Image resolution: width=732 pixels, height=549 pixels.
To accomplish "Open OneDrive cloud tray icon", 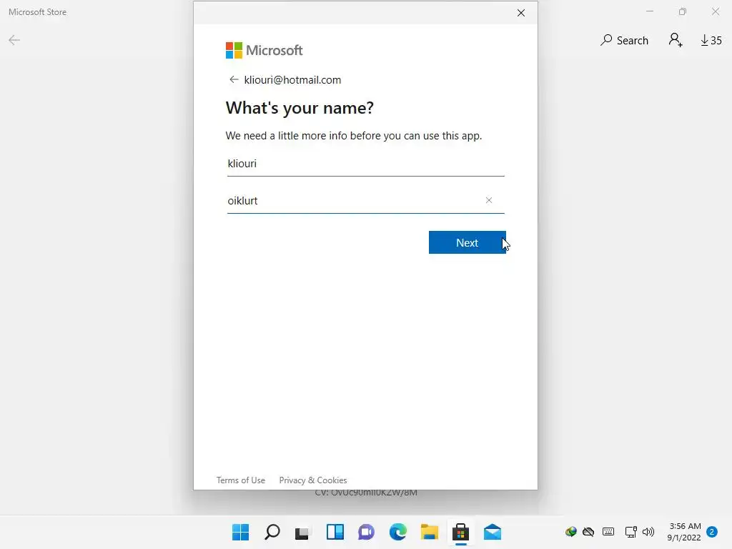I will tap(588, 532).
